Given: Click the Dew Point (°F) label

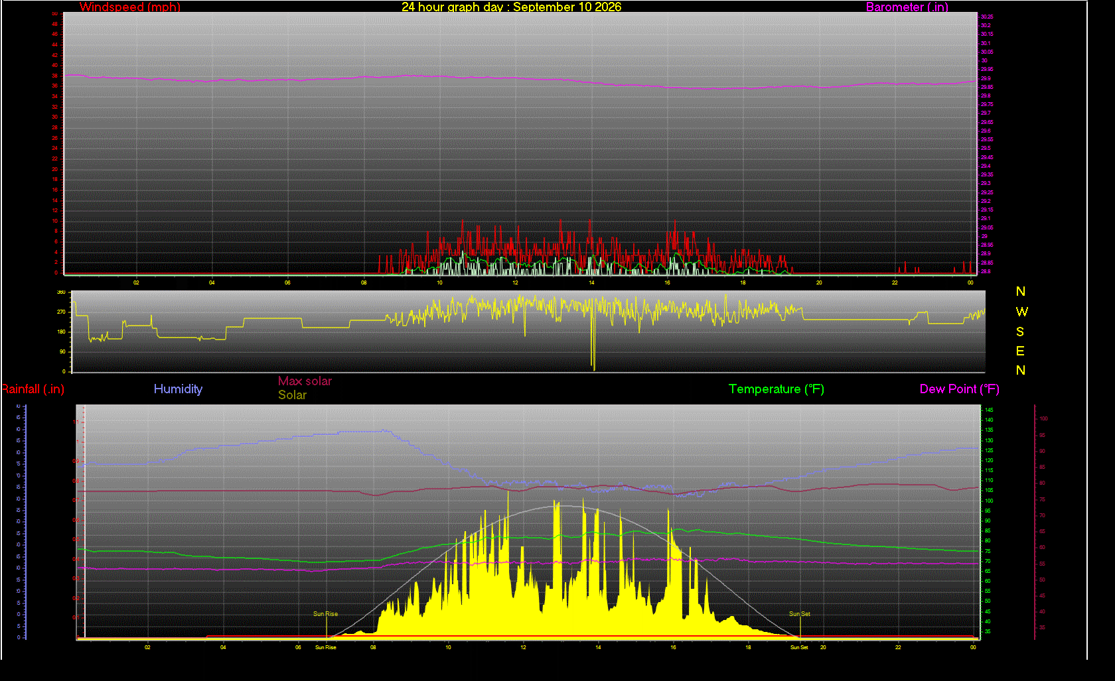Looking at the screenshot, I should tap(960, 389).
